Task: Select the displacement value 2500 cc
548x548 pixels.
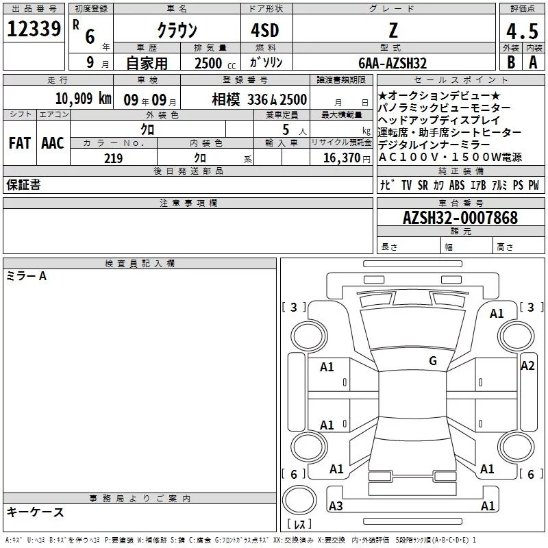Action: click(215, 63)
